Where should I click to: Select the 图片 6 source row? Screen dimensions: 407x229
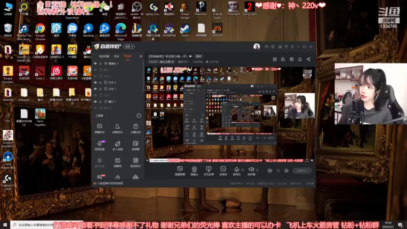tap(118, 108)
